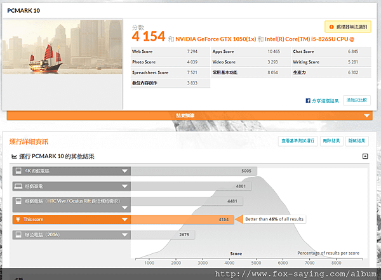This screenshot has height=280, width=381.
Task: Click the value 3 833 in digital content creation row
Action: [x=192, y=83]
